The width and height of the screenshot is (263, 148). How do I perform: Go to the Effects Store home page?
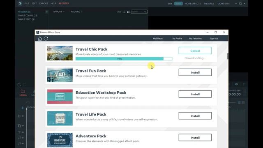(x=40, y=39)
